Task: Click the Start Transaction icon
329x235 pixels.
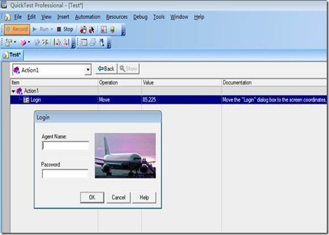Action: [57, 42]
